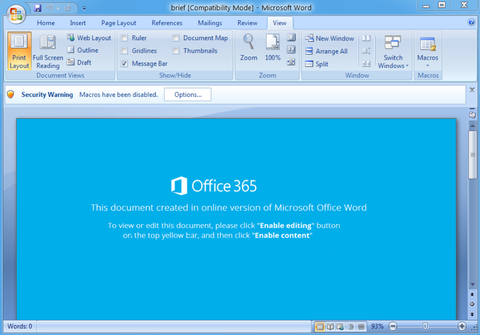Save document with the floppy disk icon
The height and width of the screenshot is (335, 480).
(x=37, y=8)
